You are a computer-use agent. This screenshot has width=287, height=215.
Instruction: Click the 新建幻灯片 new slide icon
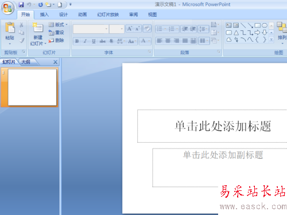pos(38,28)
